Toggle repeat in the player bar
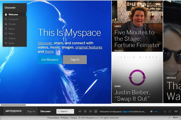The height and width of the screenshot is (120, 181). point(170,111)
